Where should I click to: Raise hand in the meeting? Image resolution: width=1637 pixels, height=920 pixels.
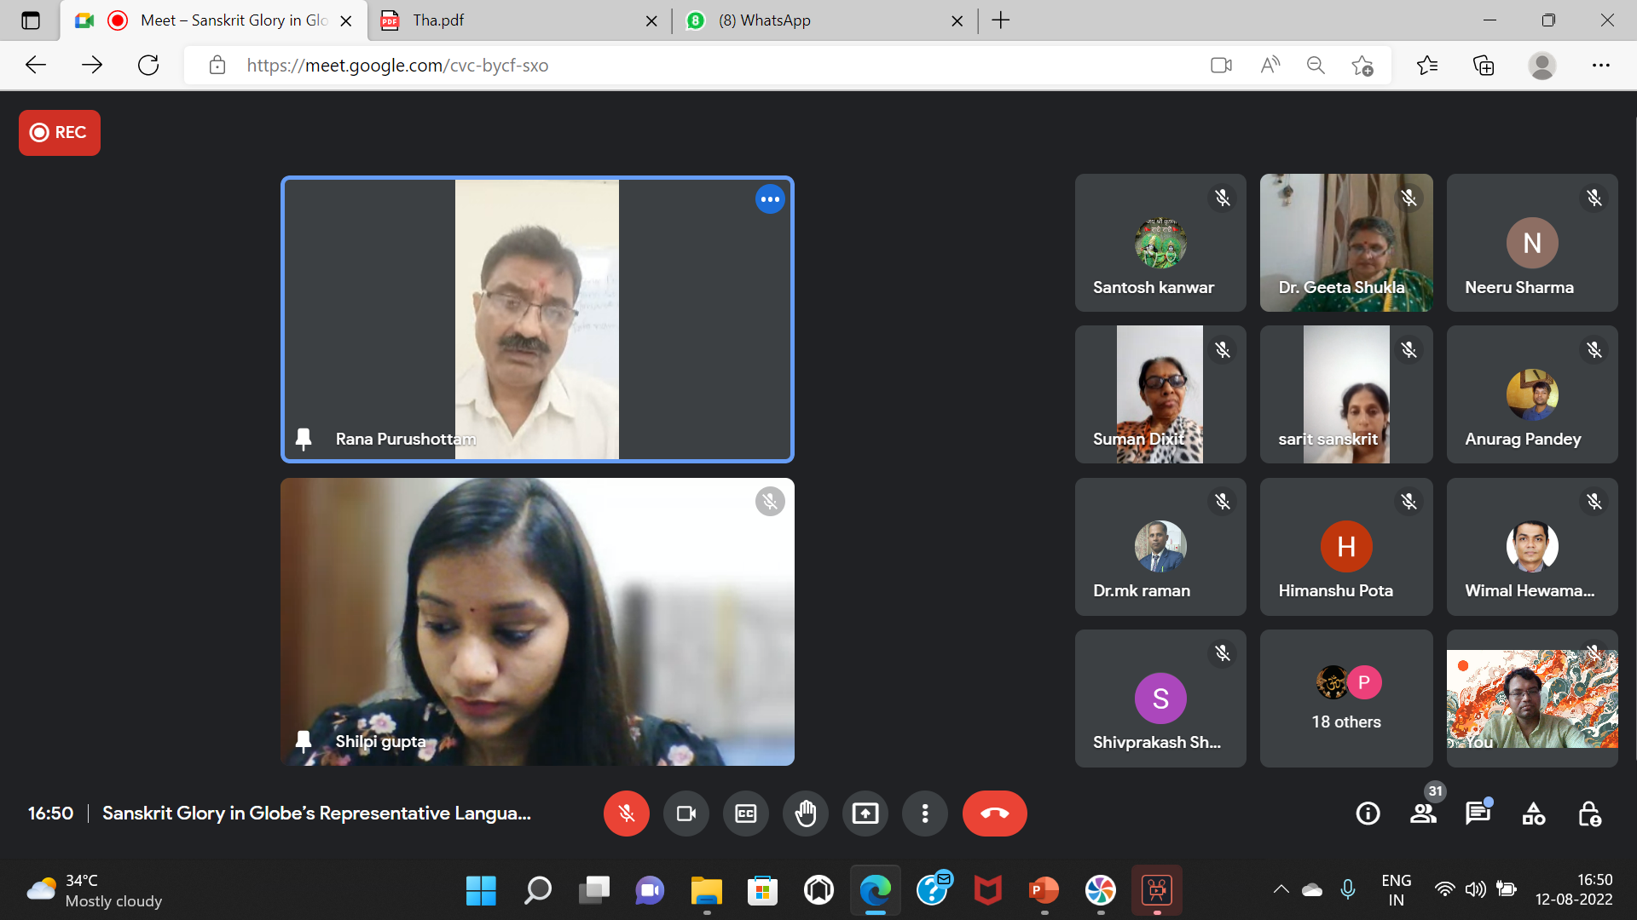[805, 814]
